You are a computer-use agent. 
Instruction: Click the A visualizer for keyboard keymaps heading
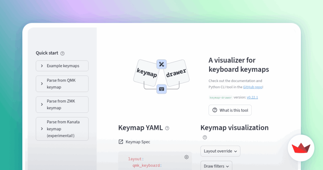click(x=239, y=65)
